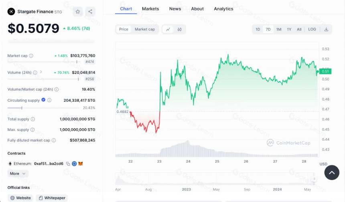Click market cap rank #474 badge

90,62
